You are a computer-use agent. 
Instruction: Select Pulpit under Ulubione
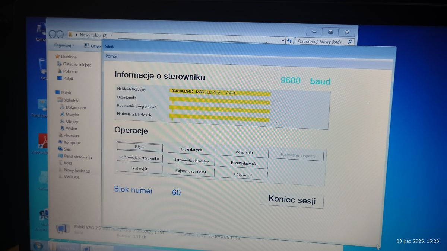(x=65, y=78)
